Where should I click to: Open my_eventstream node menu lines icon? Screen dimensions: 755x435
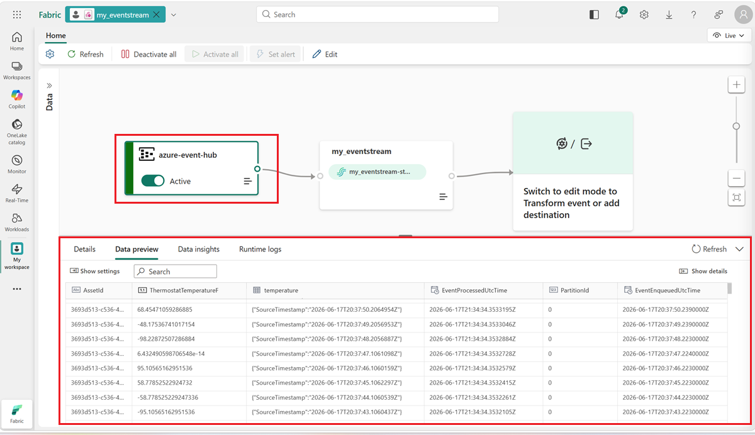coord(444,197)
